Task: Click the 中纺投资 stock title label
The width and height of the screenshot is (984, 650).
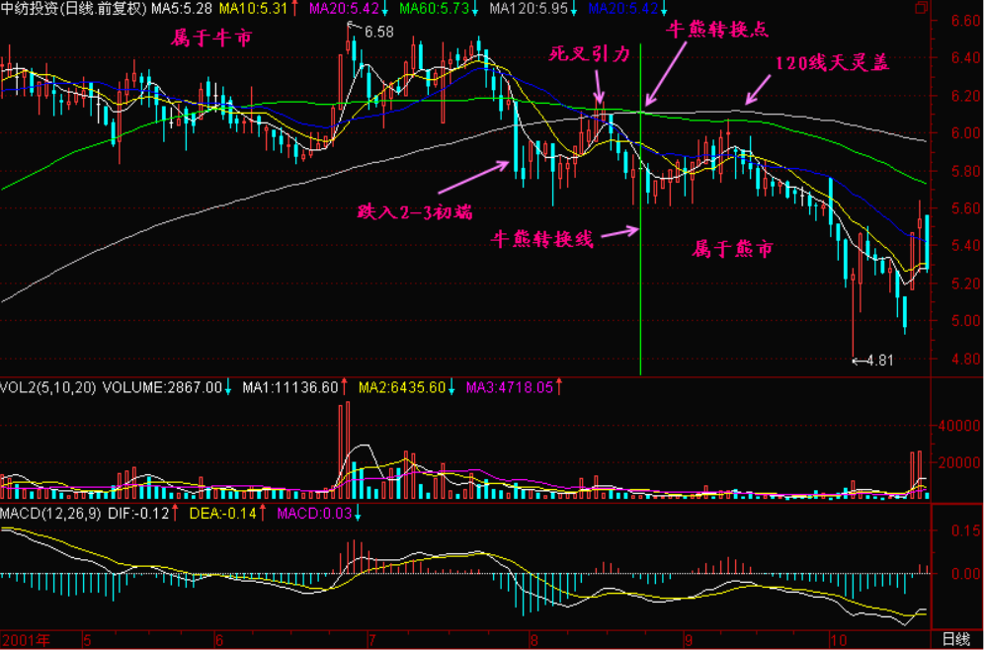Action: 29,9
